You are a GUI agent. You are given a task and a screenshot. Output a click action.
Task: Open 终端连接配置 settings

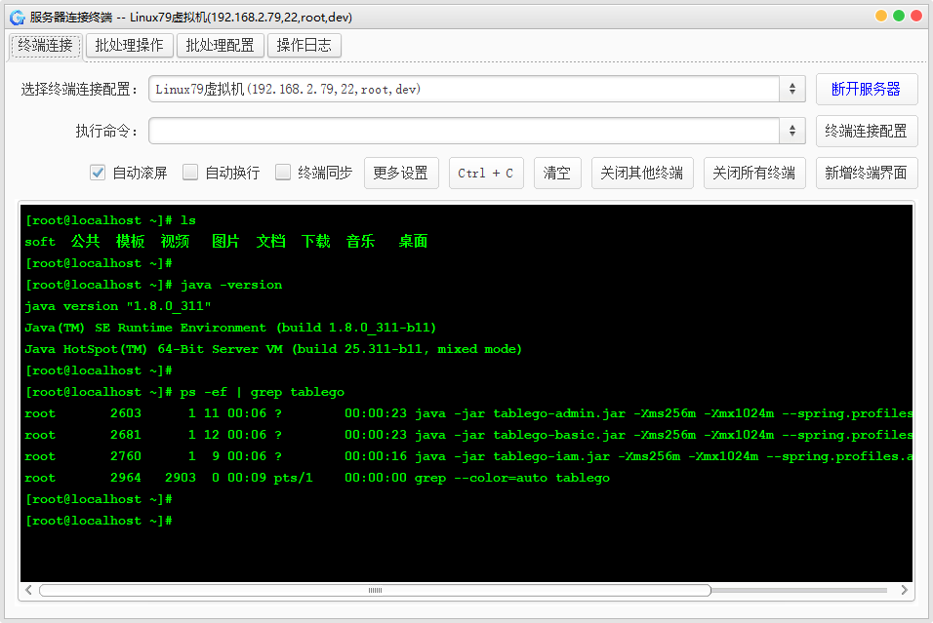[x=867, y=131]
